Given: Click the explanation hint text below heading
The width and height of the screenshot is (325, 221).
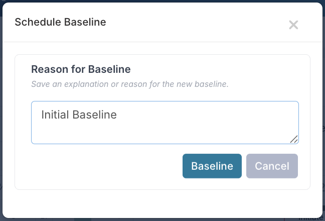Looking at the screenshot, I should [x=130, y=84].
